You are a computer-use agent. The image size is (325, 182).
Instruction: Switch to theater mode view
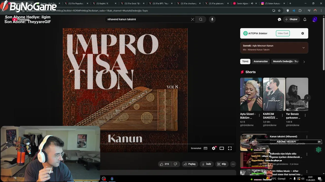(x=222, y=148)
